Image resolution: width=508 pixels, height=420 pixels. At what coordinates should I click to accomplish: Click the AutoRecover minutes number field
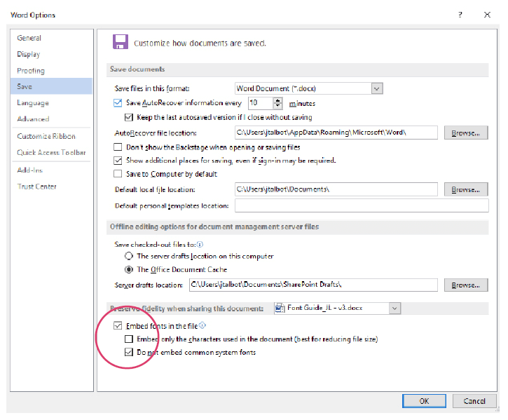tap(261, 103)
